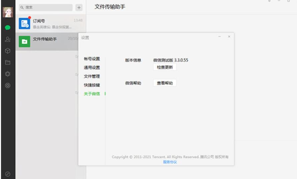Open the 帐号设置 settings tab

tap(92, 59)
